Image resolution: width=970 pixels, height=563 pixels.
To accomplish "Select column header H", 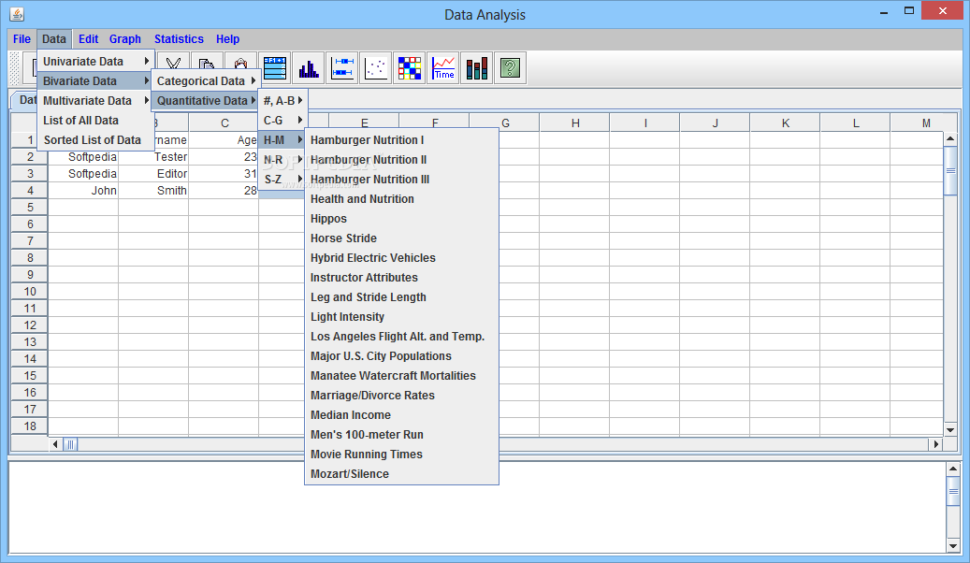I will pyautogui.click(x=575, y=123).
